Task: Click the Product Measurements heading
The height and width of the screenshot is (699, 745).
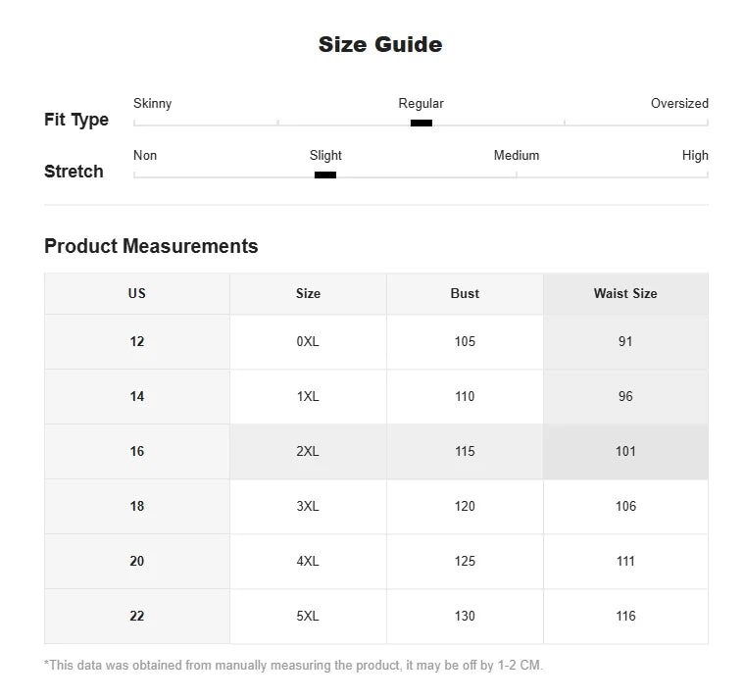Action: tap(151, 246)
